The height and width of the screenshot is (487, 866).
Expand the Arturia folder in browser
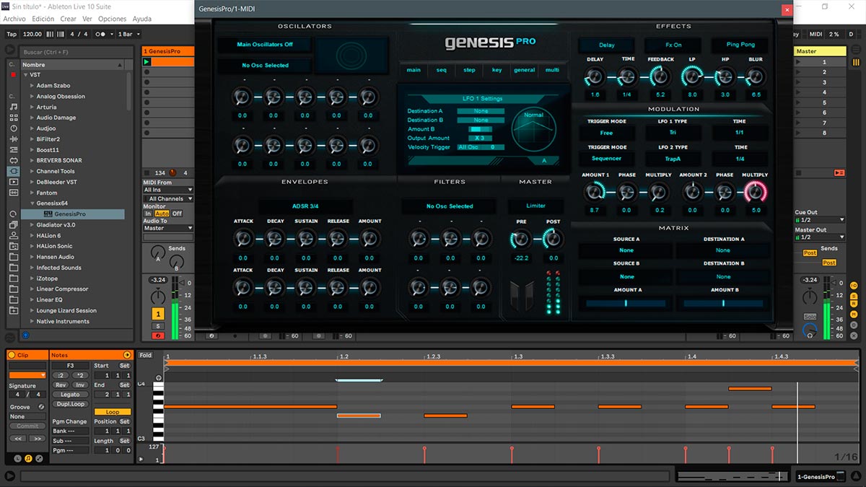coord(32,107)
